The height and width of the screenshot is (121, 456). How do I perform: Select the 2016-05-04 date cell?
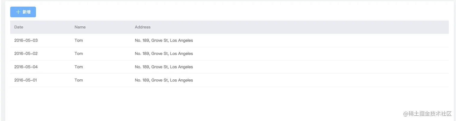26,67
